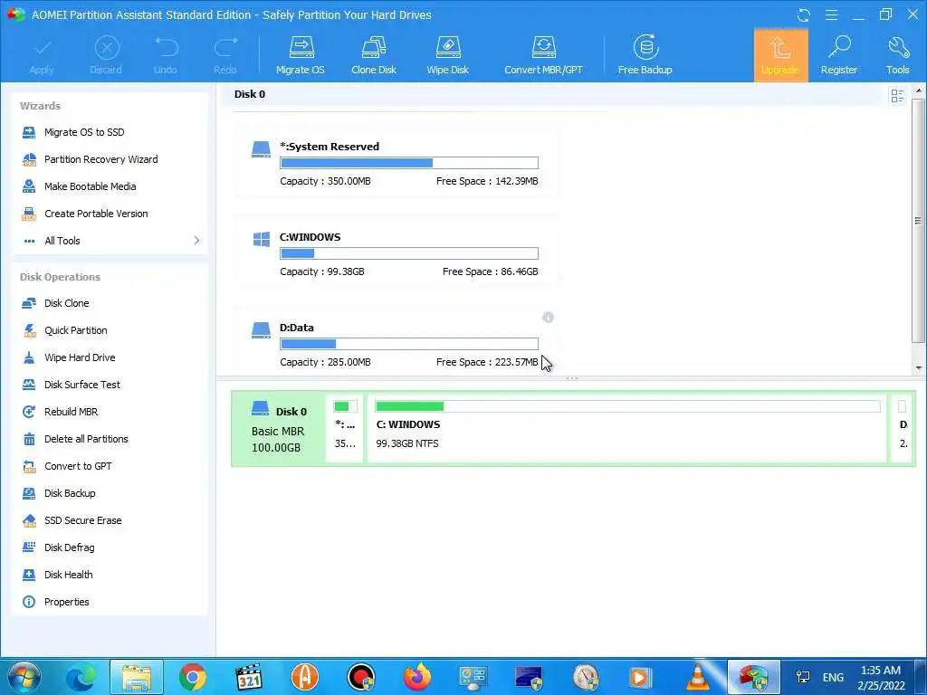Click the orange Upgrade button
Image resolution: width=927 pixels, height=695 pixels.
pos(780,55)
